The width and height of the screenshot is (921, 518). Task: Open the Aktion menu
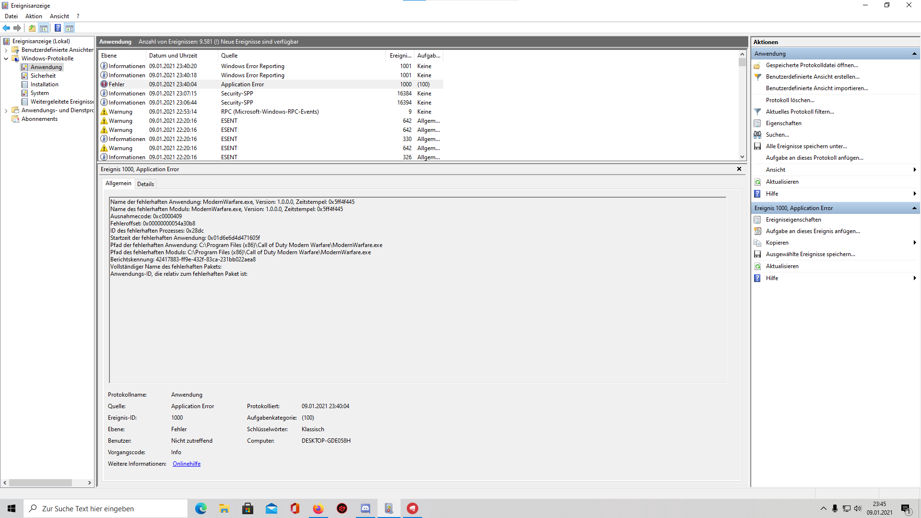coord(34,16)
